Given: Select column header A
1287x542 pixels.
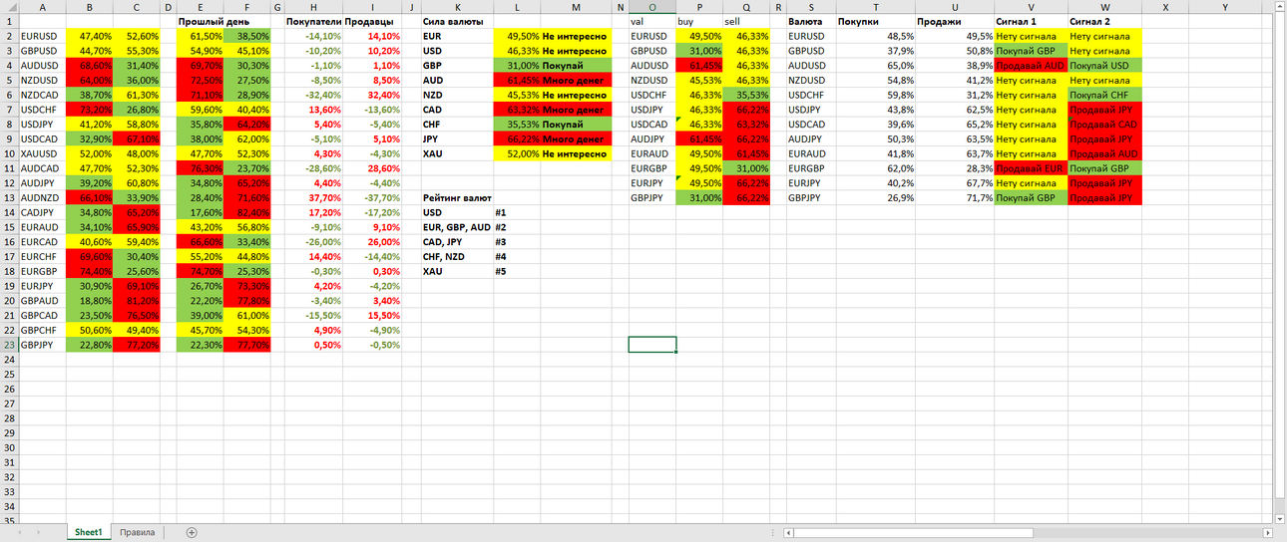Looking at the screenshot, I should tap(43, 6).
